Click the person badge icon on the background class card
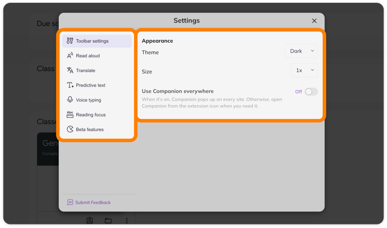 point(90,220)
